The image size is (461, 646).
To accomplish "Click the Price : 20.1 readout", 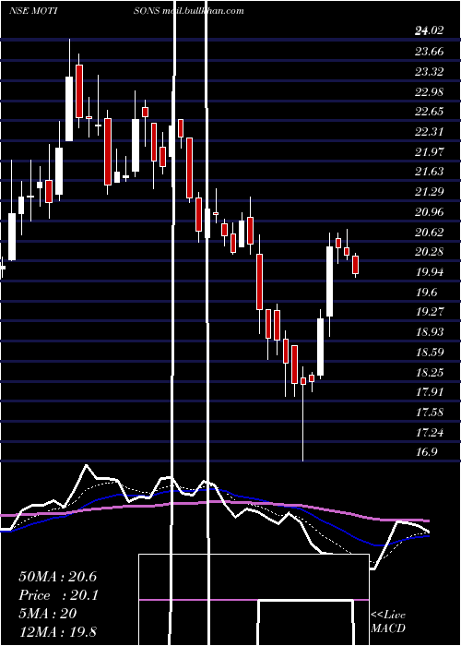I will pyautogui.click(x=58, y=595).
